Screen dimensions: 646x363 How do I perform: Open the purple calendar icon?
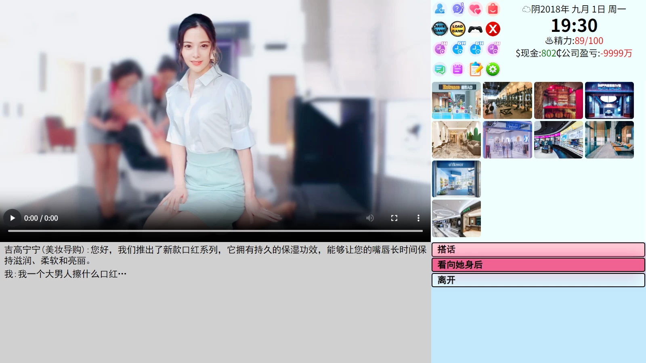457,69
